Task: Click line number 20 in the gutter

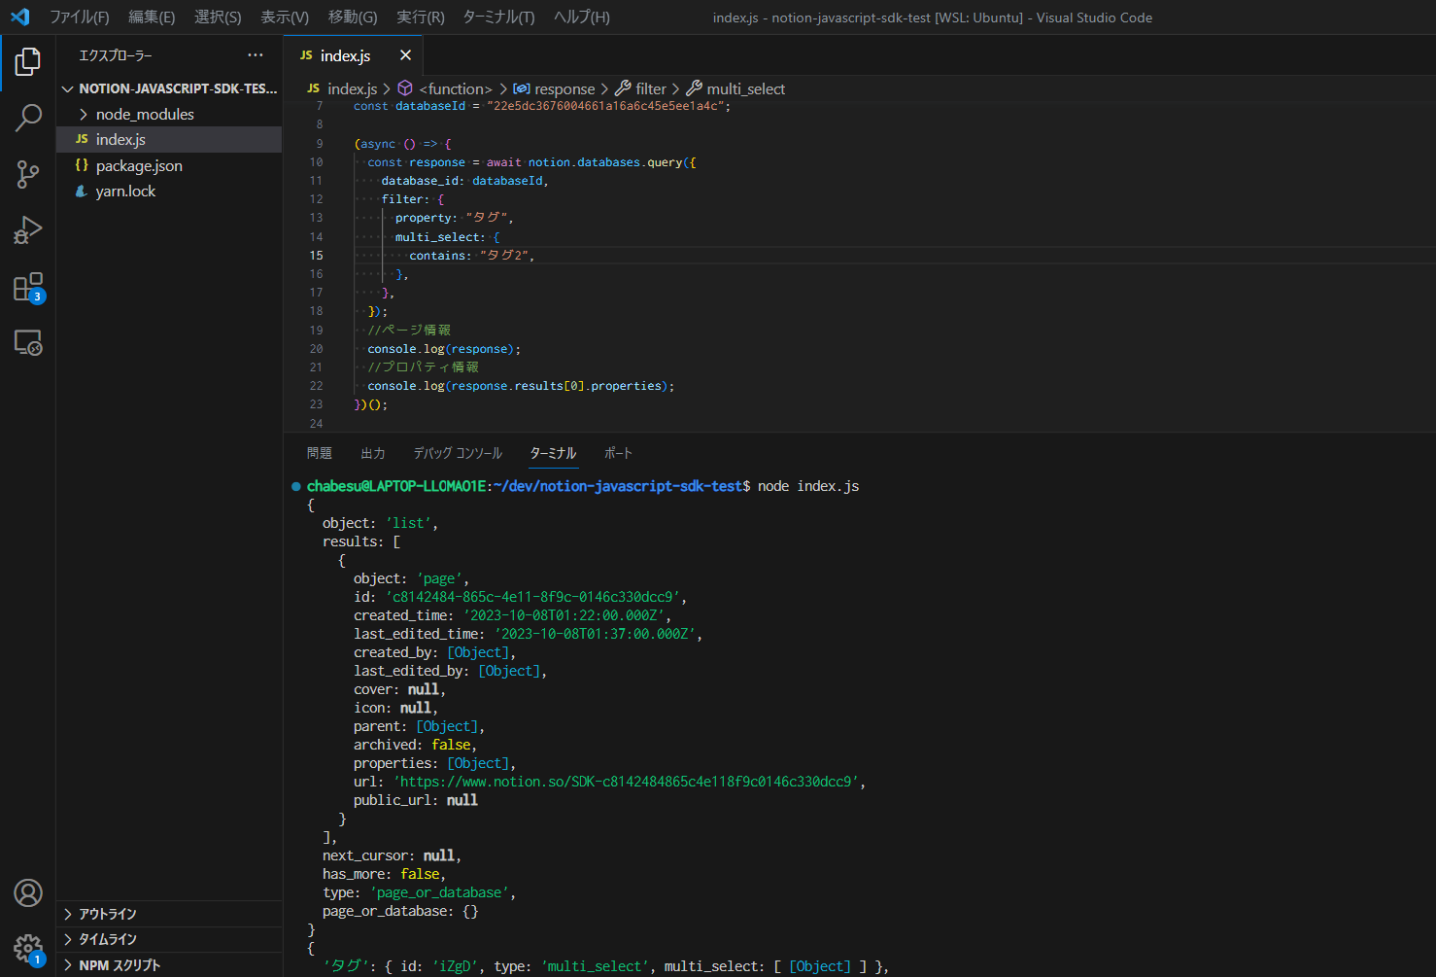Action: [317, 349]
